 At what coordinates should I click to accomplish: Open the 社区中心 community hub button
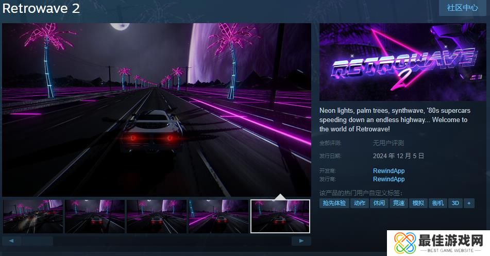pos(462,8)
